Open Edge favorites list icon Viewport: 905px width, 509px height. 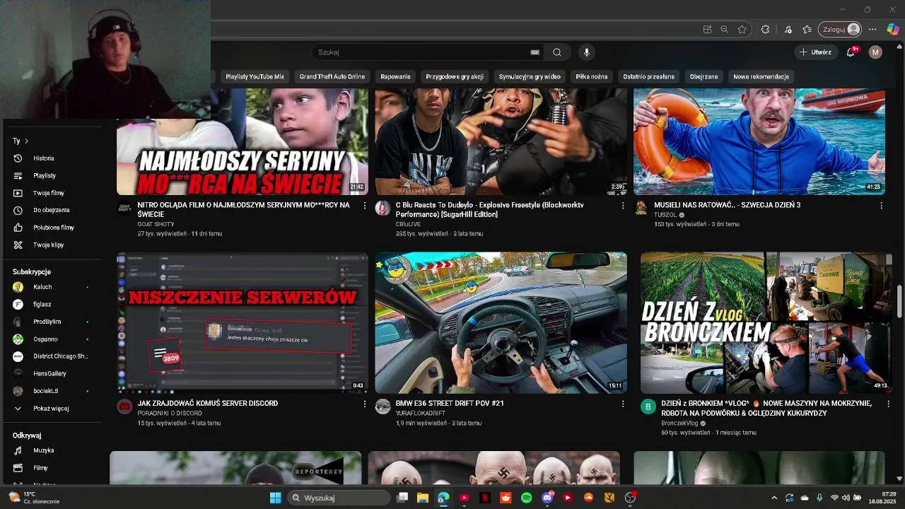807,29
